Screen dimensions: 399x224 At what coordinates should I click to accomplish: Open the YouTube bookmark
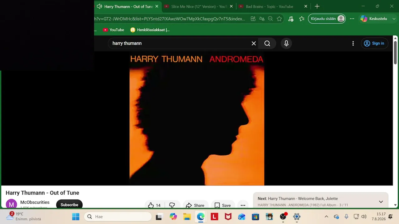pos(113,30)
